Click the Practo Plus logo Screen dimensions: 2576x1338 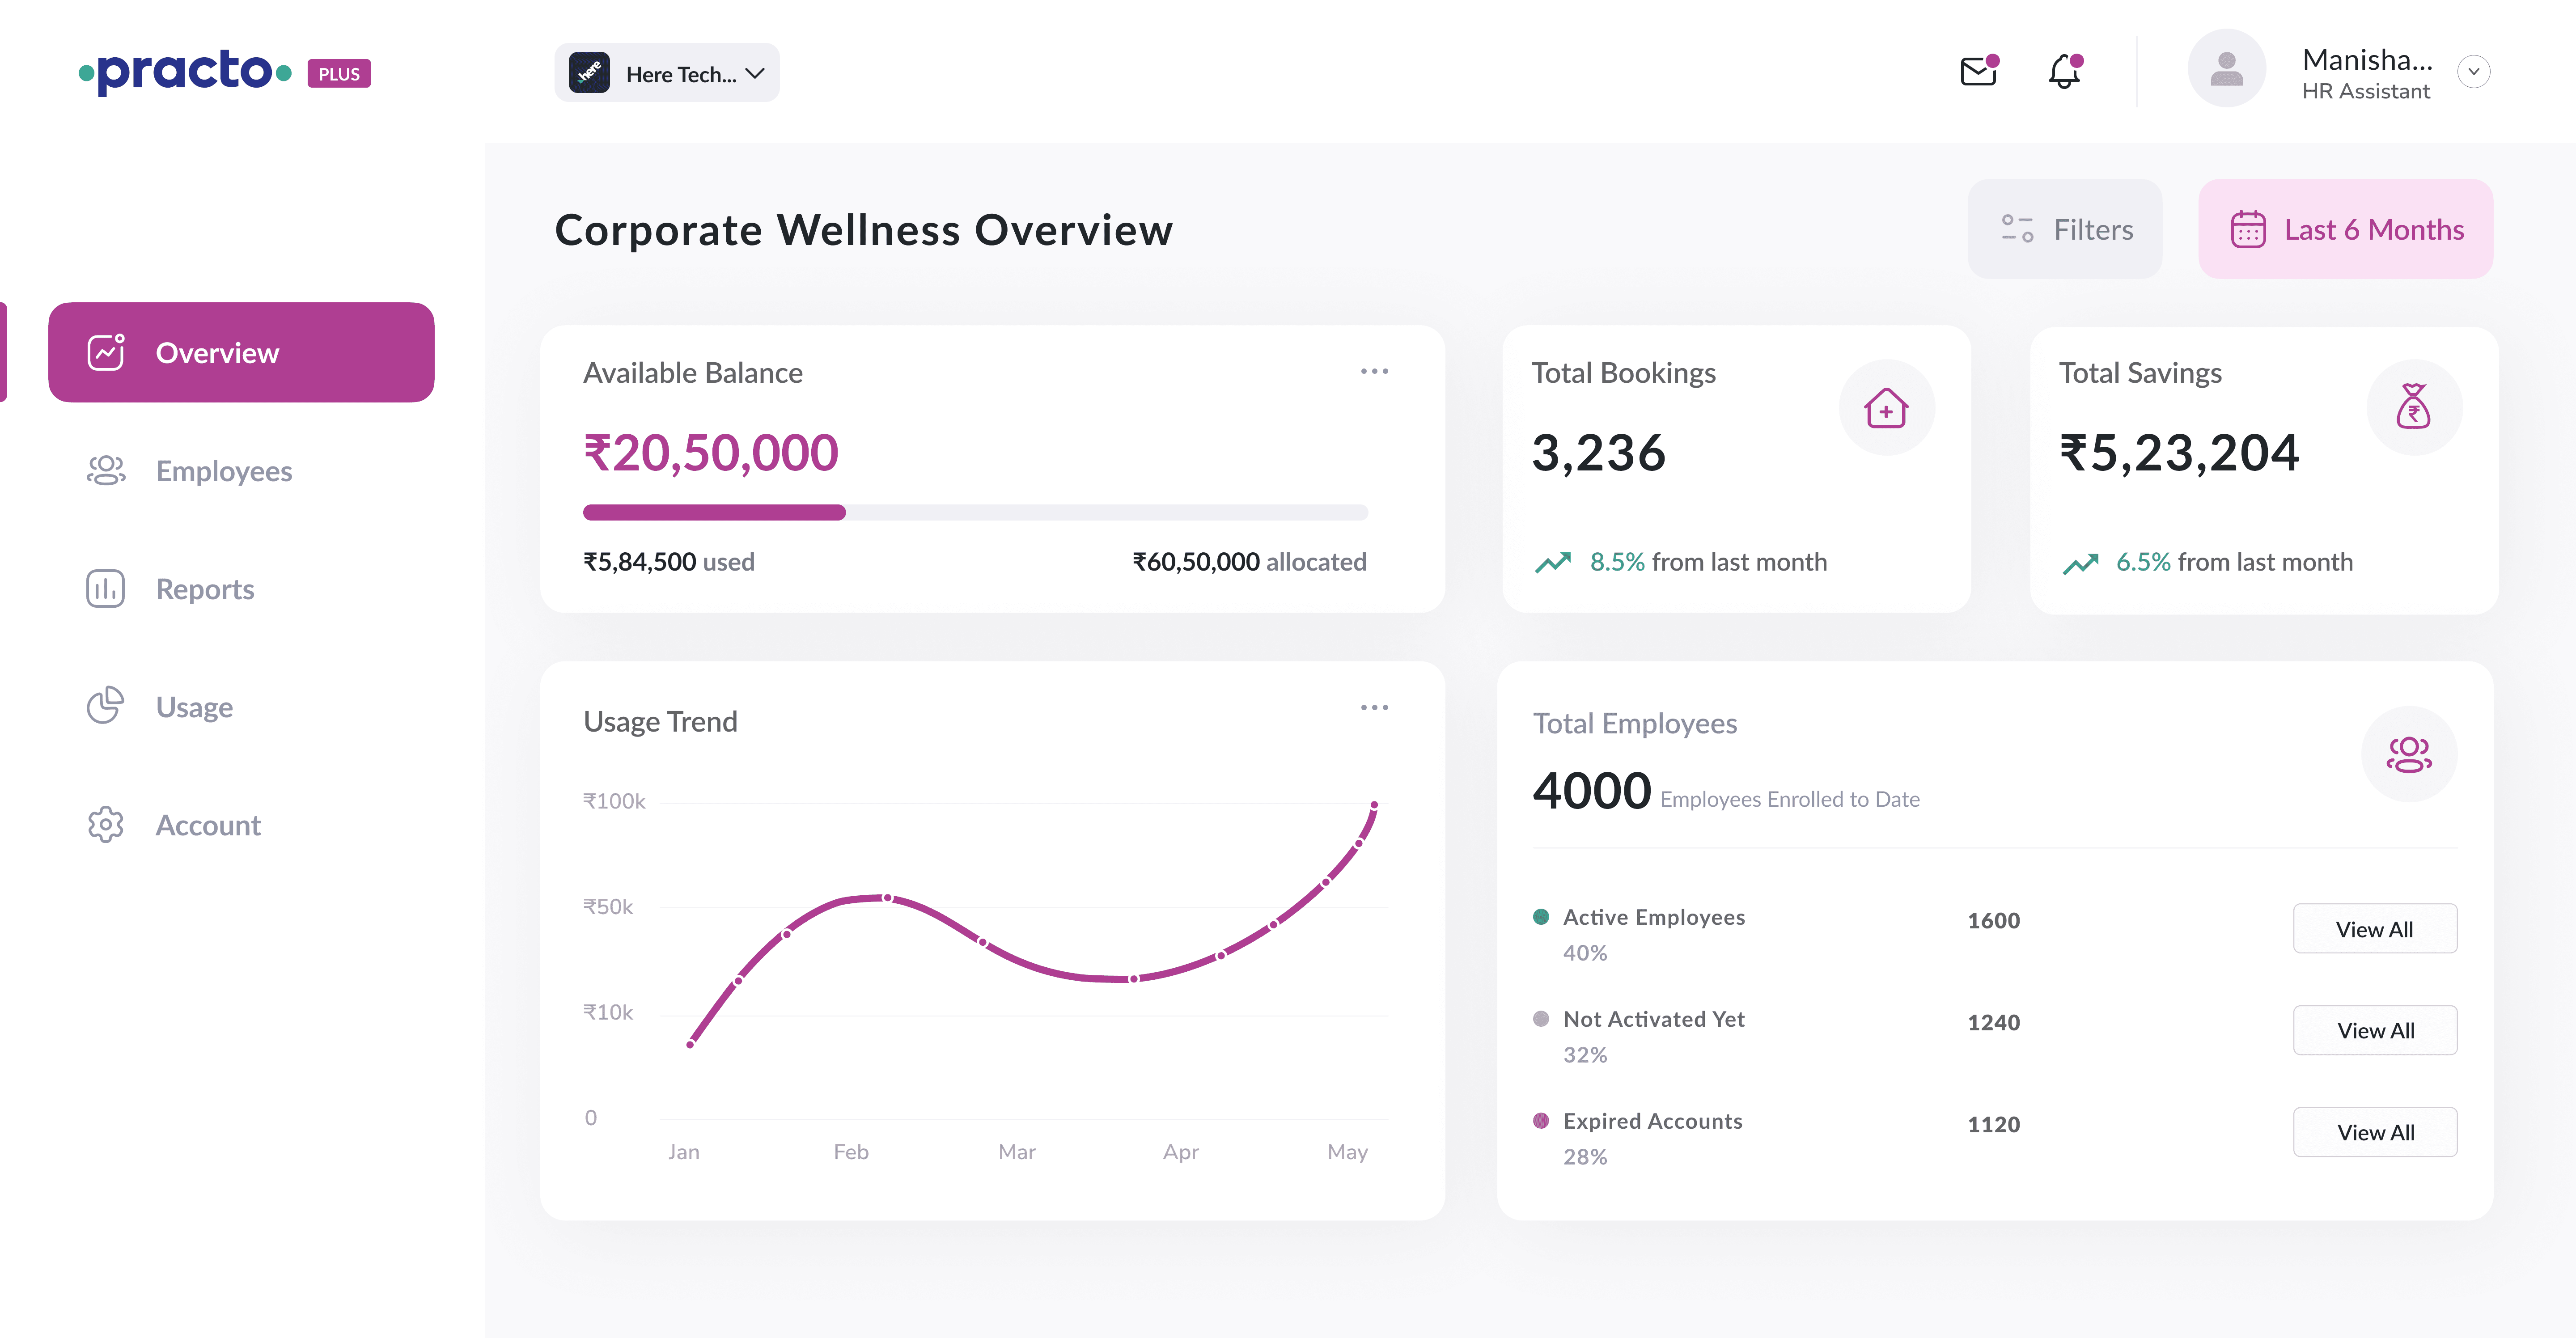[x=224, y=72]
